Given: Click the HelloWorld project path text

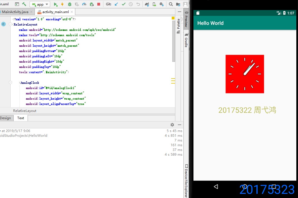Looking at the screenshot, I should 24,136.
